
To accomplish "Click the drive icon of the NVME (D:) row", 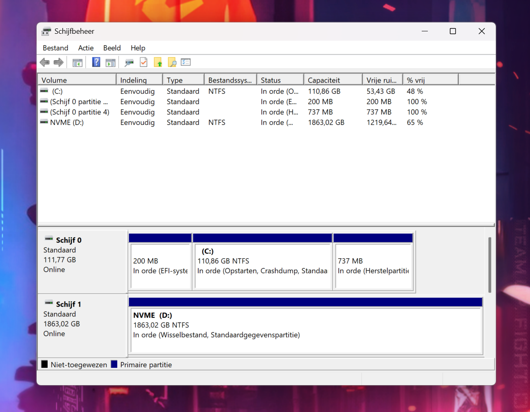I will tap(44, 122).
